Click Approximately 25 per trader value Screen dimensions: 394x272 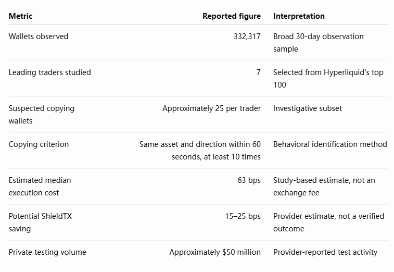pyautogui.click(x=211, y=108)
